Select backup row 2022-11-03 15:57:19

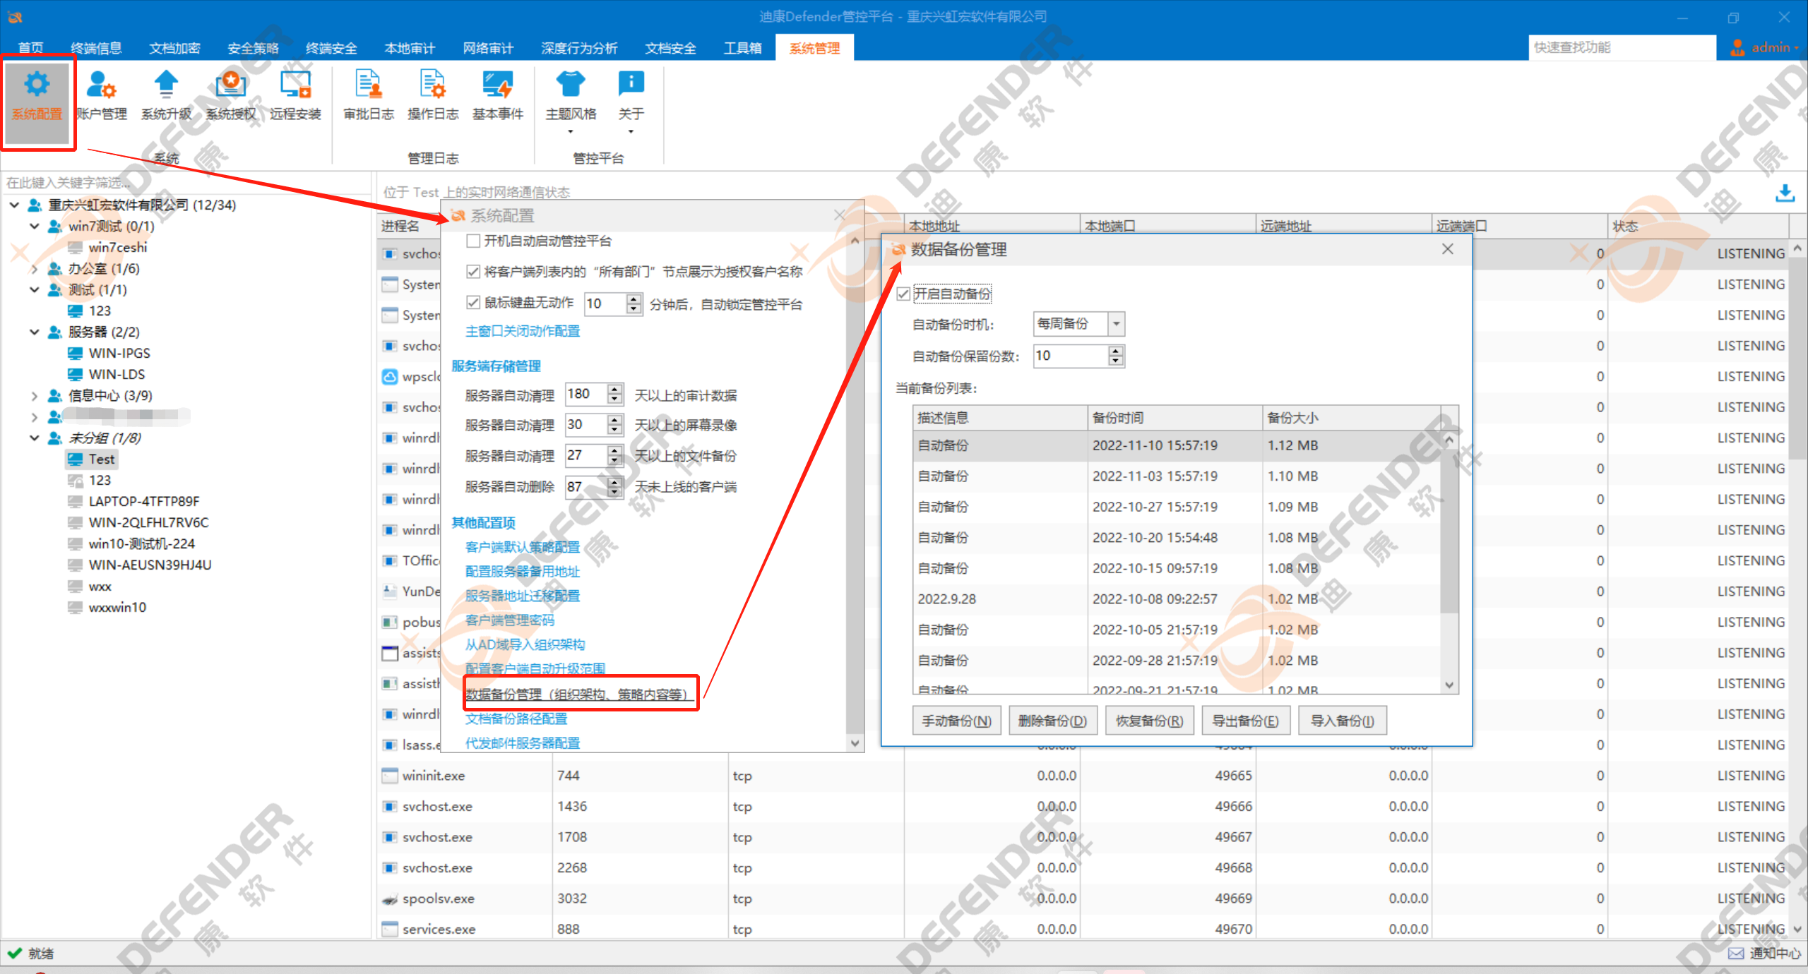click(1177, 476)
